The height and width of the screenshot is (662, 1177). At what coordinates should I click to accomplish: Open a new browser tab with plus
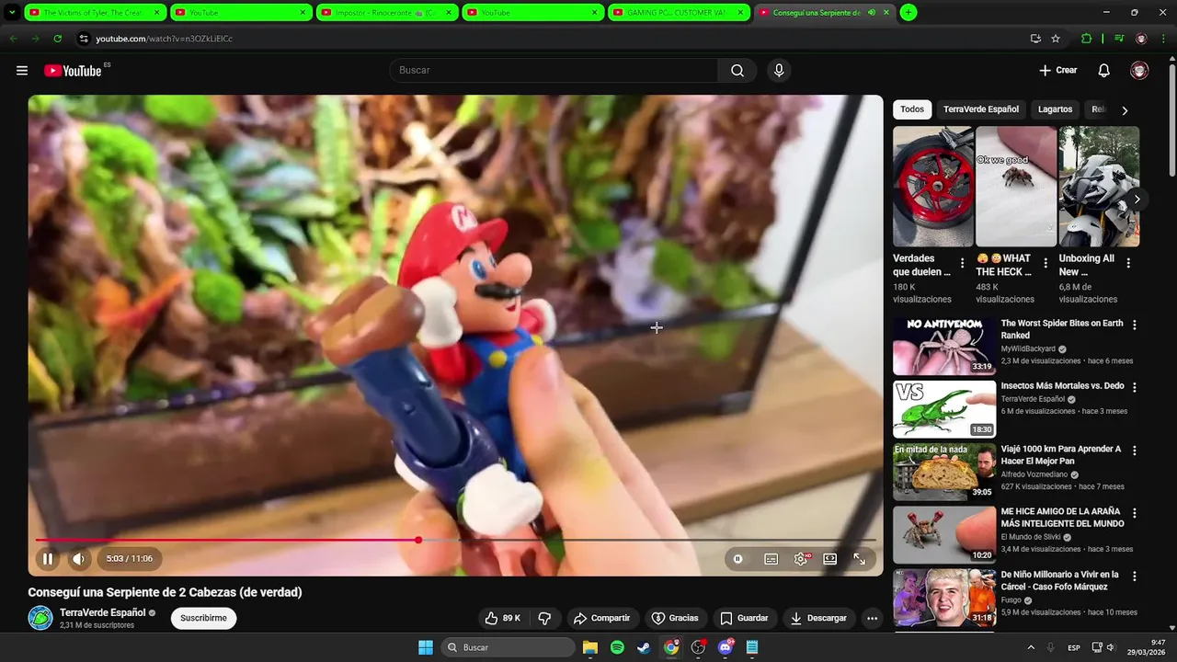(908, 13)
